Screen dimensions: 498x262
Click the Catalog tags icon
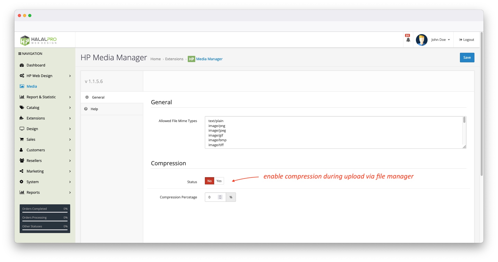point(22,108)
